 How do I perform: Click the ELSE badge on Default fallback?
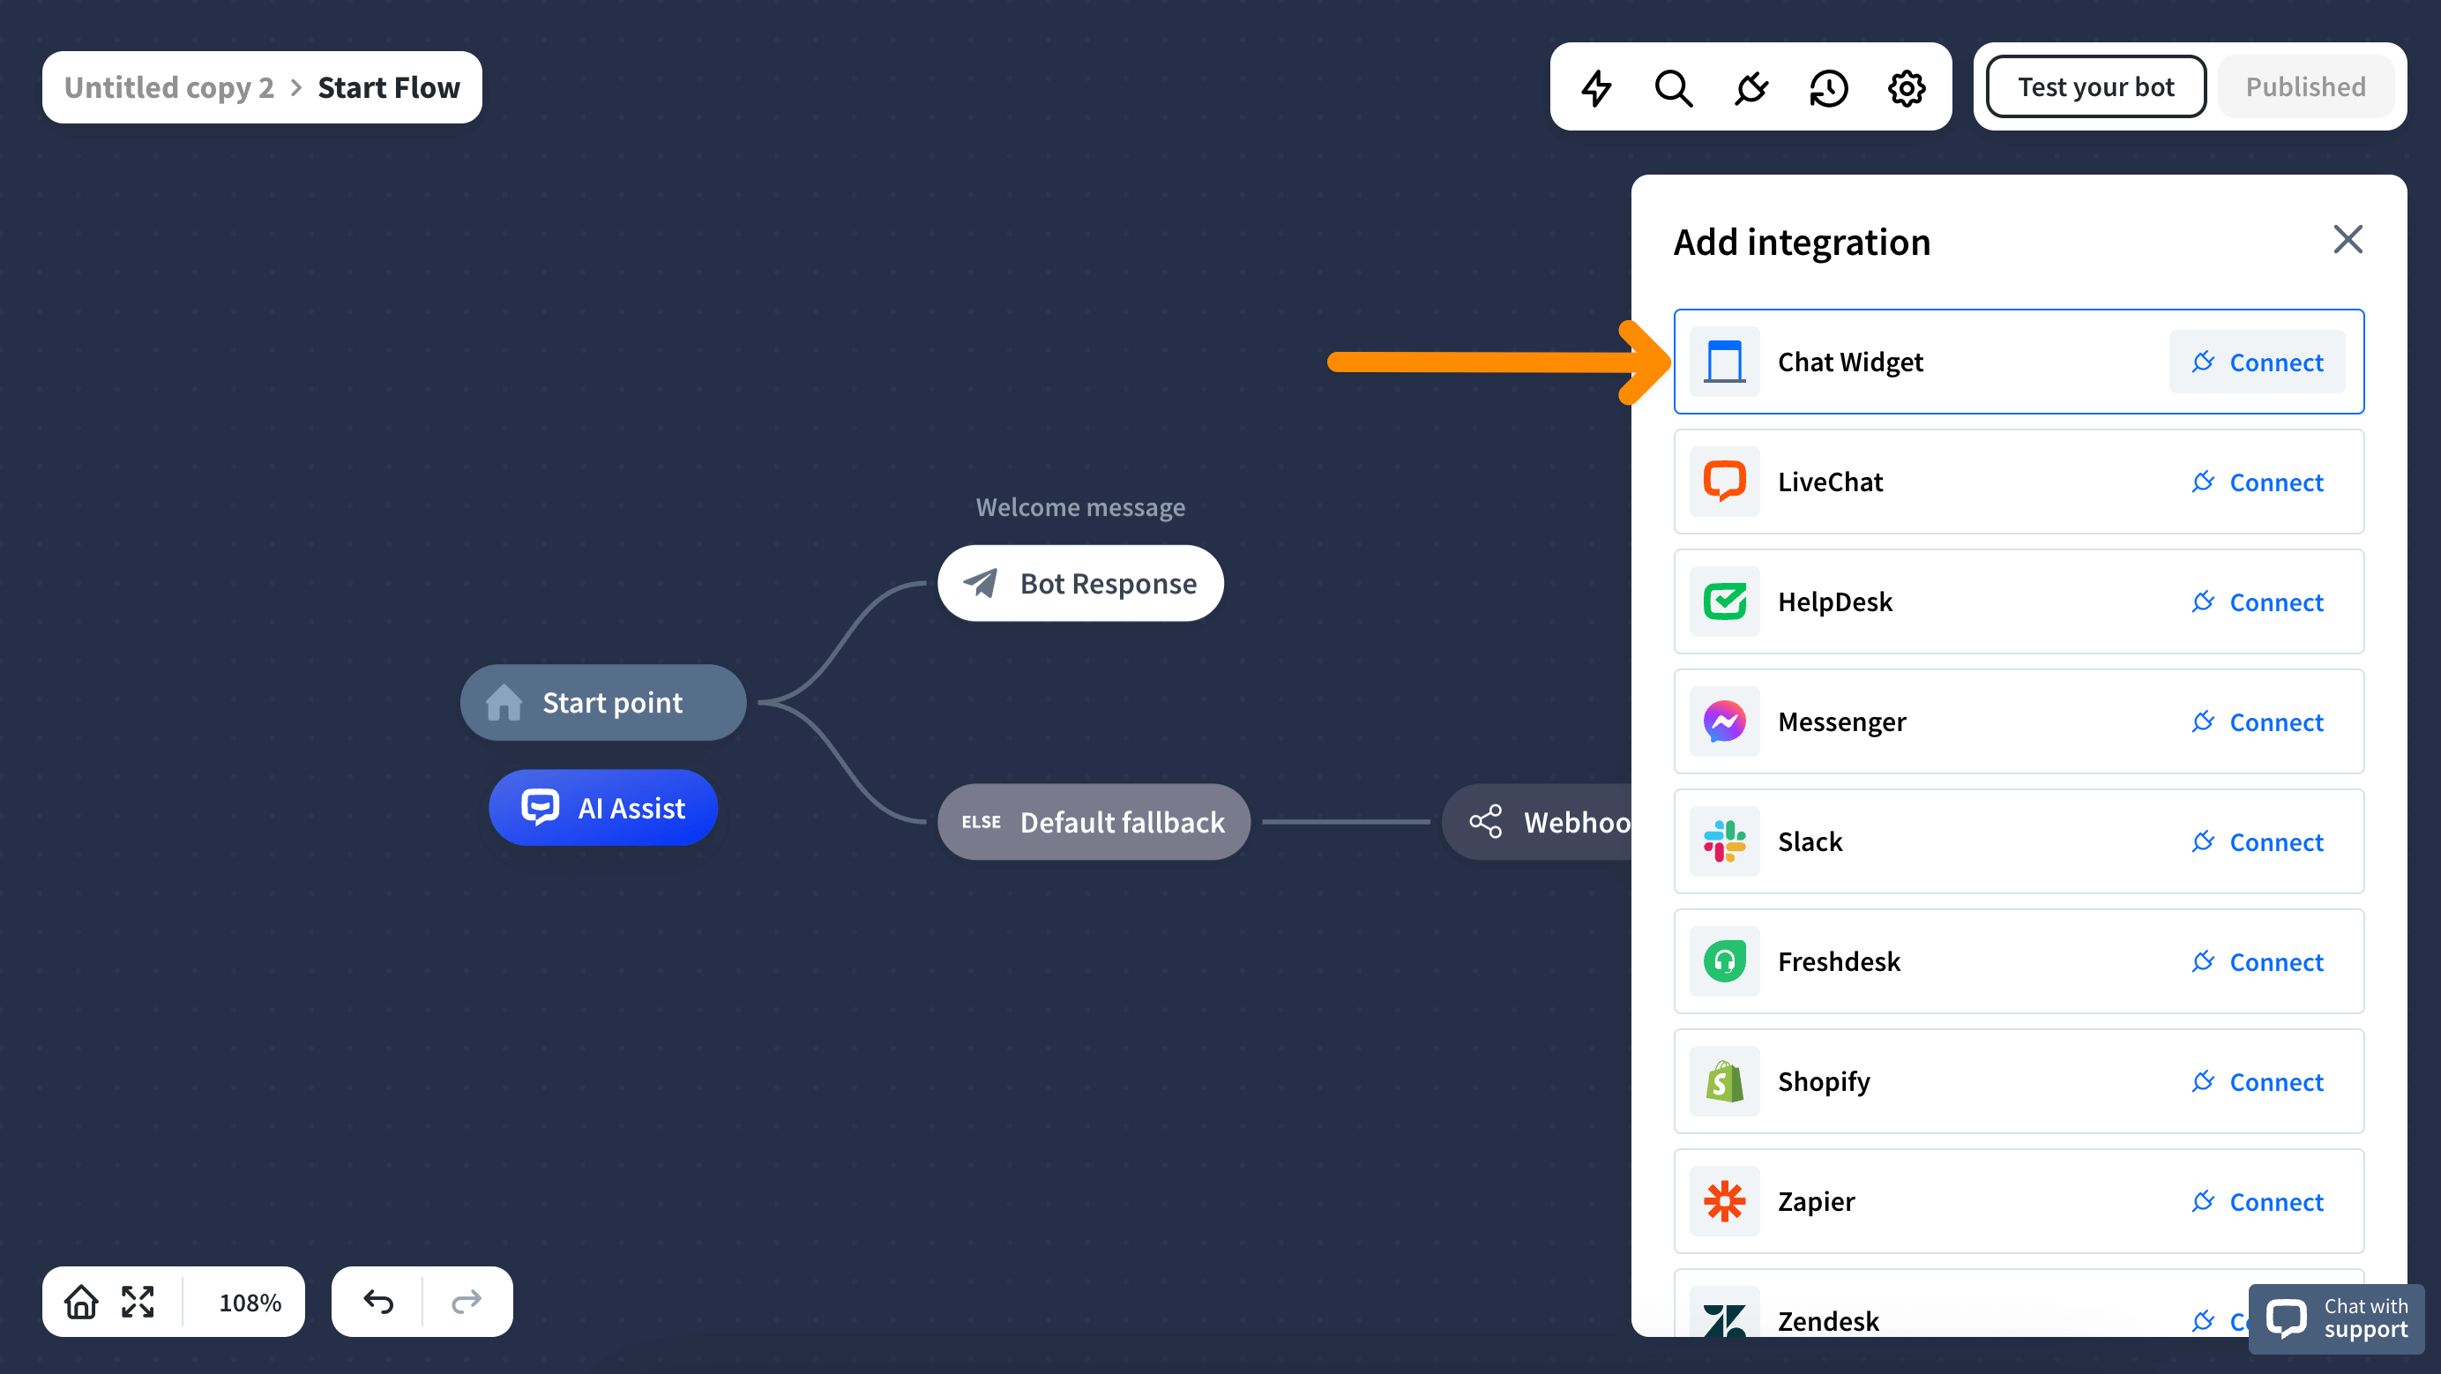[981, 822]
